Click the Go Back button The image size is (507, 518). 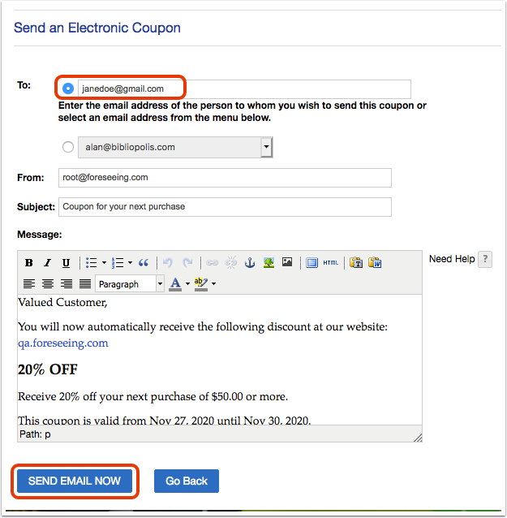[187, 481]
